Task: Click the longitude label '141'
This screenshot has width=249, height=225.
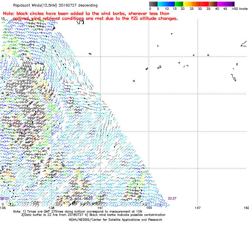Action: coord(100,208)
